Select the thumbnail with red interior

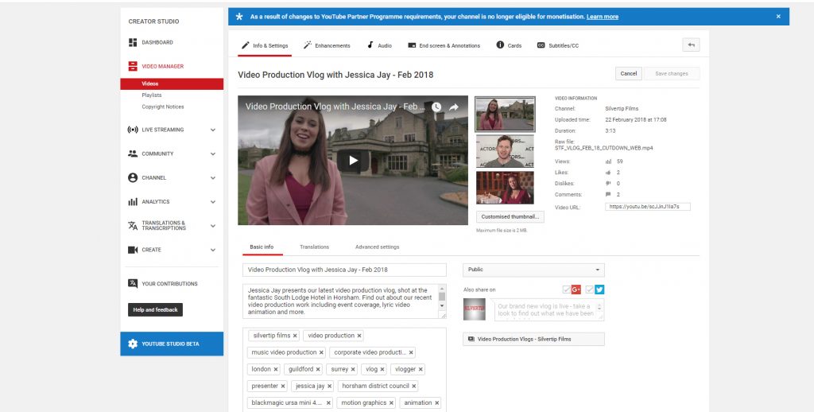click(505, 188)
